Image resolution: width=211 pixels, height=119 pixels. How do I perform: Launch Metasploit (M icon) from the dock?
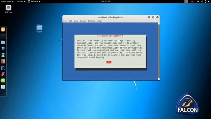pos(3,49)
